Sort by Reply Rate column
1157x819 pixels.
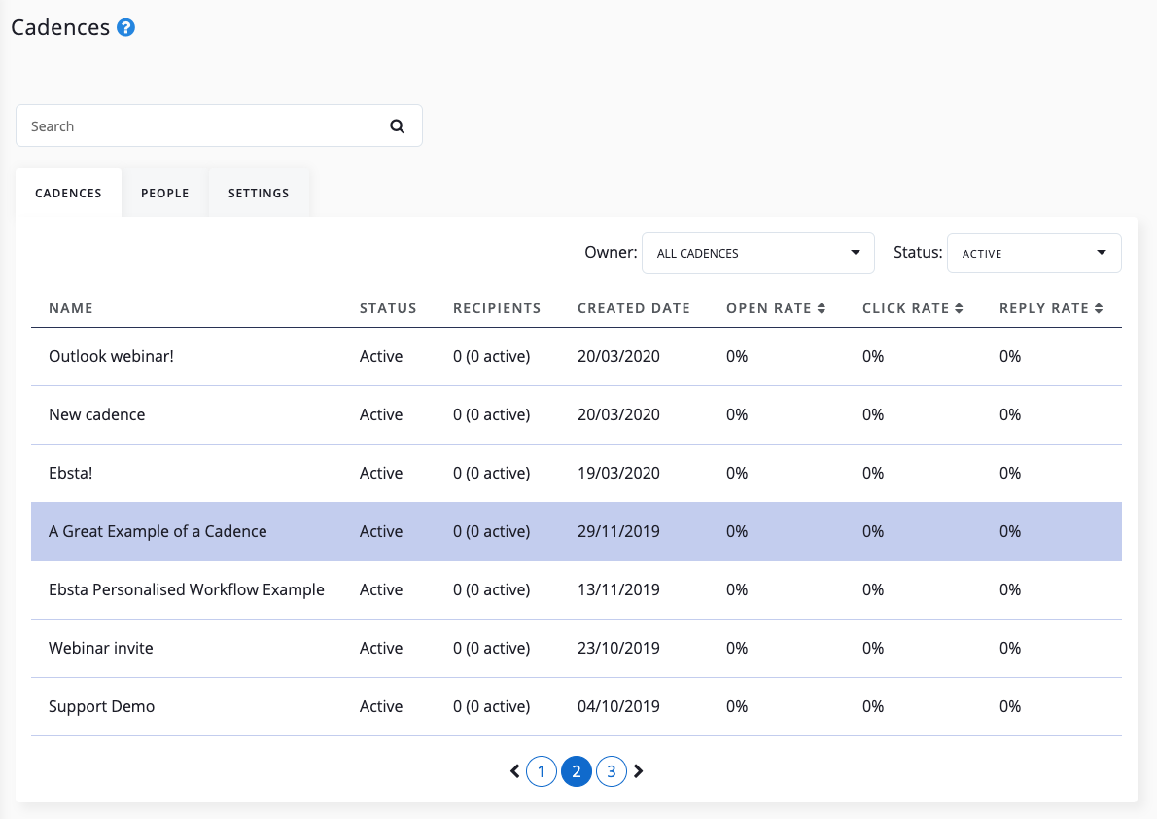(x=1050, y=308)
